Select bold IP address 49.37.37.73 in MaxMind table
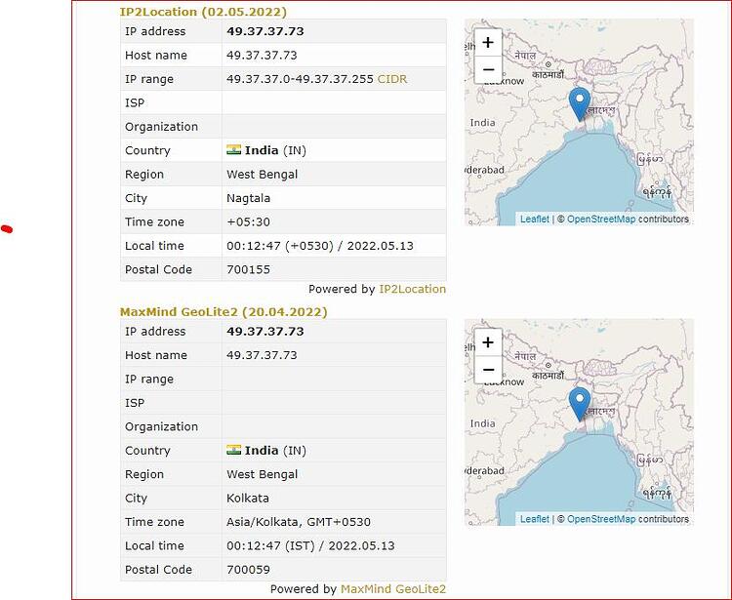Screen dimensions: 732x600 [265, 332]
